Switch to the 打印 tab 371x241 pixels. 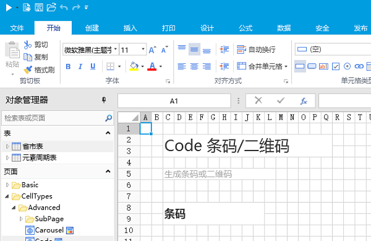coord(169,28)
